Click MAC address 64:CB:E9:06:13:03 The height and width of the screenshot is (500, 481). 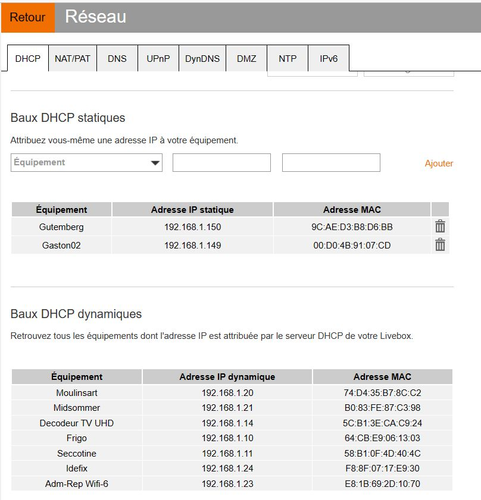pos(382,438)
